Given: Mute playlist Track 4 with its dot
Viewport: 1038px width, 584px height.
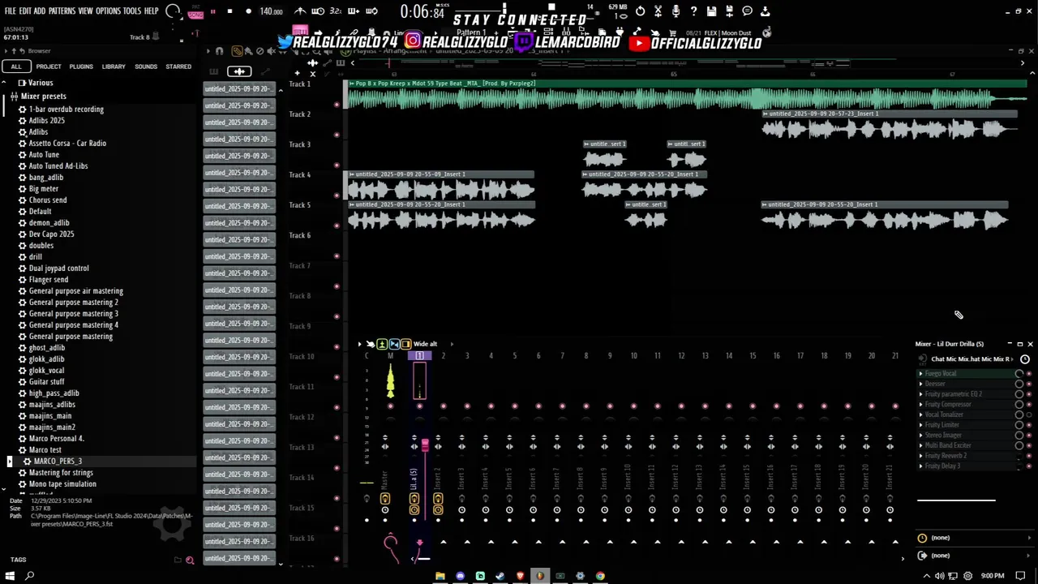Looking at the screenshot, I should pos(337,195).
